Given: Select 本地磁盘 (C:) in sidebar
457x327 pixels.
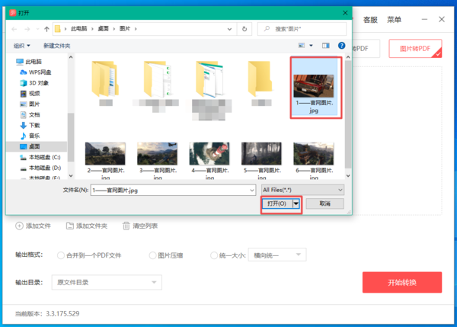Looking at the screenshot, I should pyautogui.click(x=40, y=157).
